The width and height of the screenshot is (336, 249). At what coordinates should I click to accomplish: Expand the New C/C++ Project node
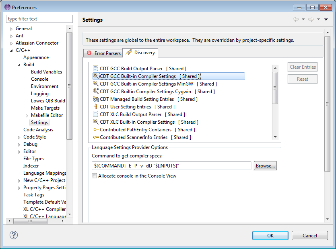[x=19, y=181]
